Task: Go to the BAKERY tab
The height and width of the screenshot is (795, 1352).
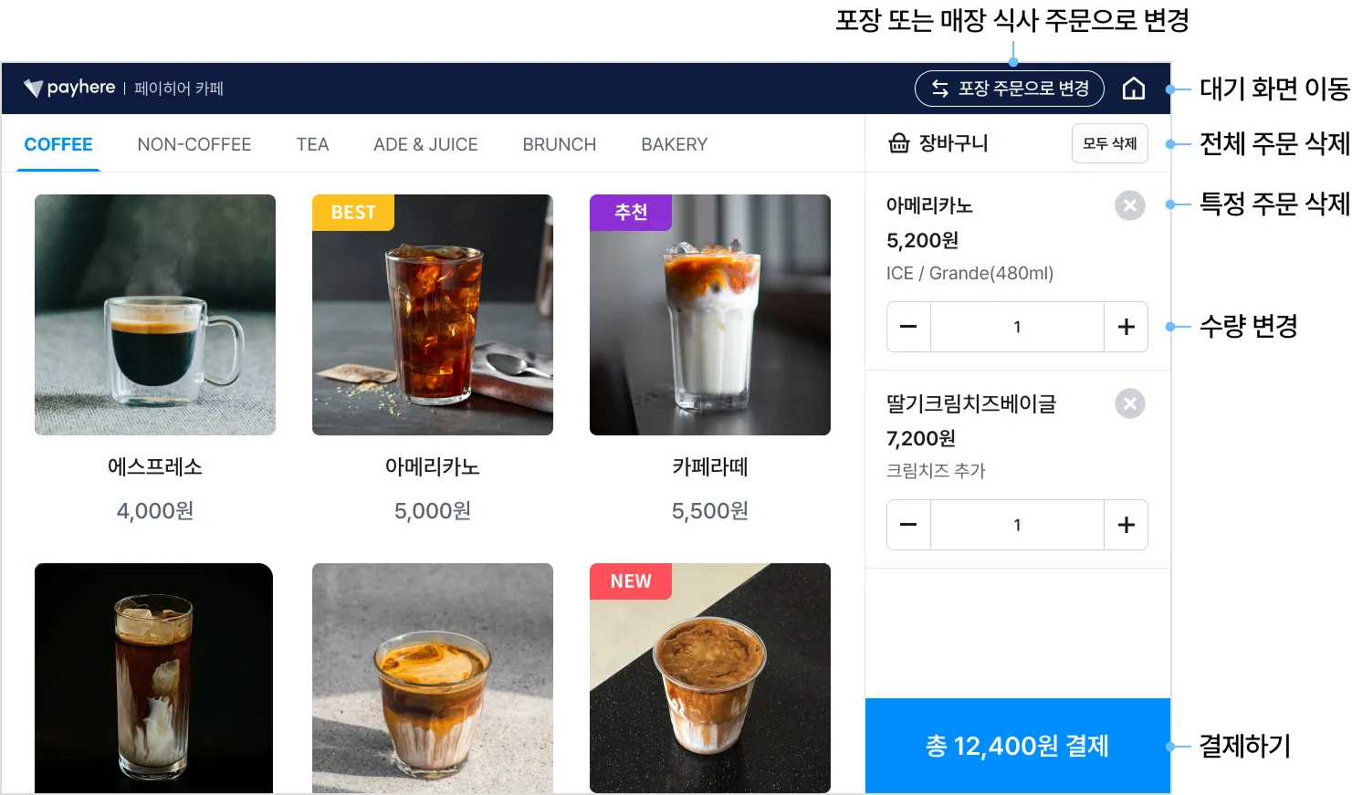Action: pos(674,144)
